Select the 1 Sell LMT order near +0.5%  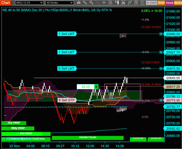[67, 52]
